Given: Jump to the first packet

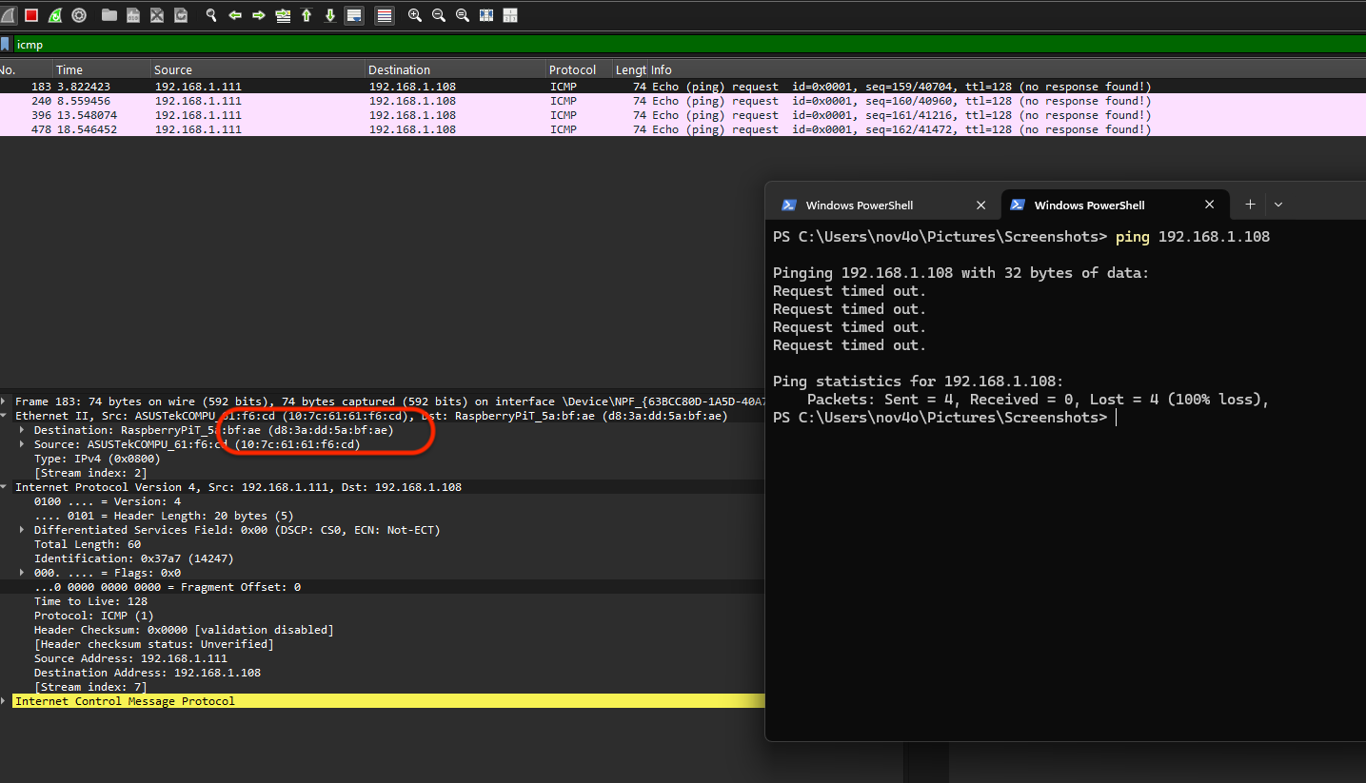Looking at the screenshot, I should (x=307, y=15).
